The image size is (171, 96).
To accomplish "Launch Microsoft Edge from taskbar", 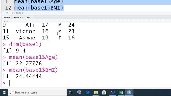I will 88,93.
